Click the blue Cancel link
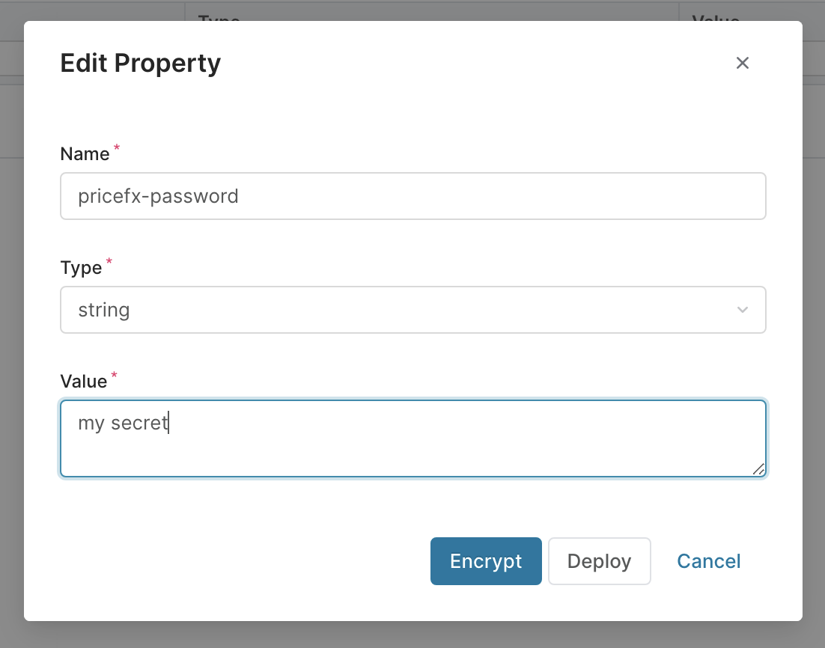The height and width of the screenshot is (648, 825). click(x=708, y=561)
